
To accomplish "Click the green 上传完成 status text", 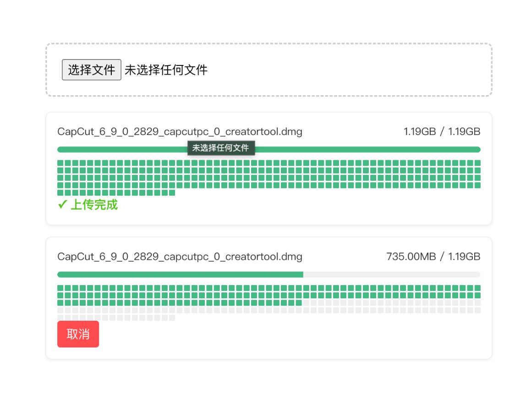I will click(94, 205).
